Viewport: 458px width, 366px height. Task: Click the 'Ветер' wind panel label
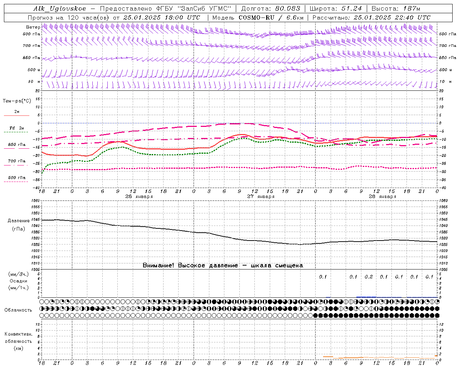click(x=33, y=27)
